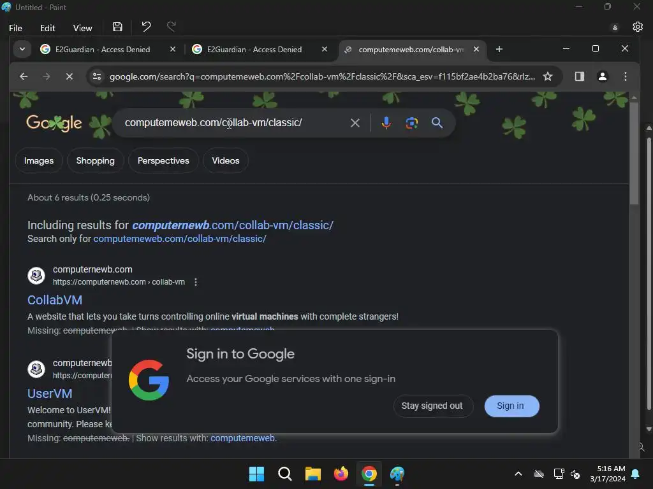This screenshot has width=653, height=489.
Task: Open the notifications bell
Action: 636,474
